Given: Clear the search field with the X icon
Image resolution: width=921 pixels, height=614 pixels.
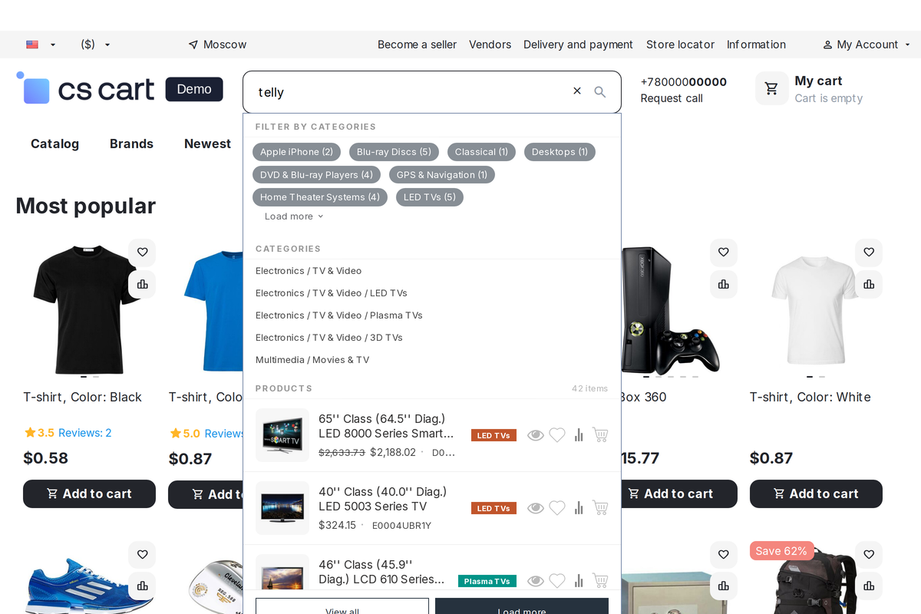Looking at the screenshot, I should point(577,91).
